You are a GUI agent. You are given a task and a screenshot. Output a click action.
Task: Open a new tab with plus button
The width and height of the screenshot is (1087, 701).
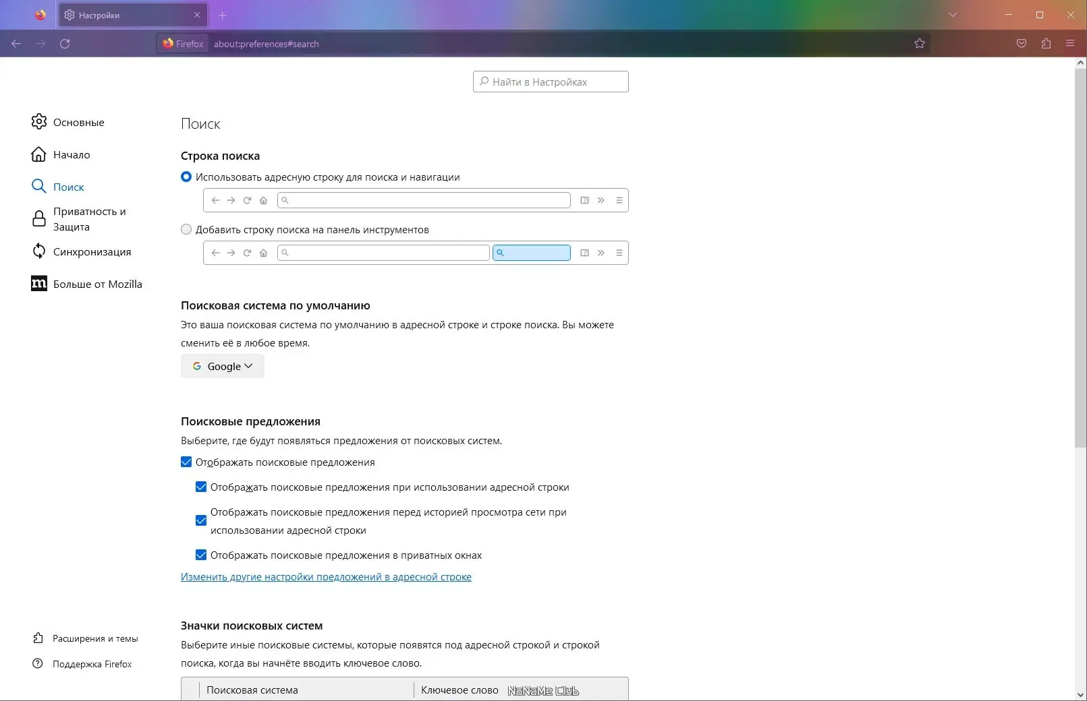[223, 15]
